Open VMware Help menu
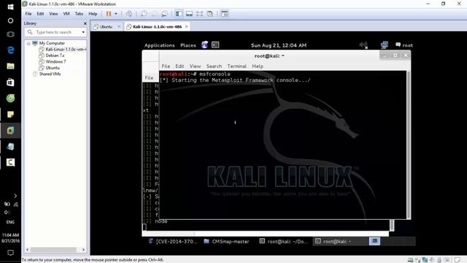Viewport: 467px width, 263px height. coord(93,14)
